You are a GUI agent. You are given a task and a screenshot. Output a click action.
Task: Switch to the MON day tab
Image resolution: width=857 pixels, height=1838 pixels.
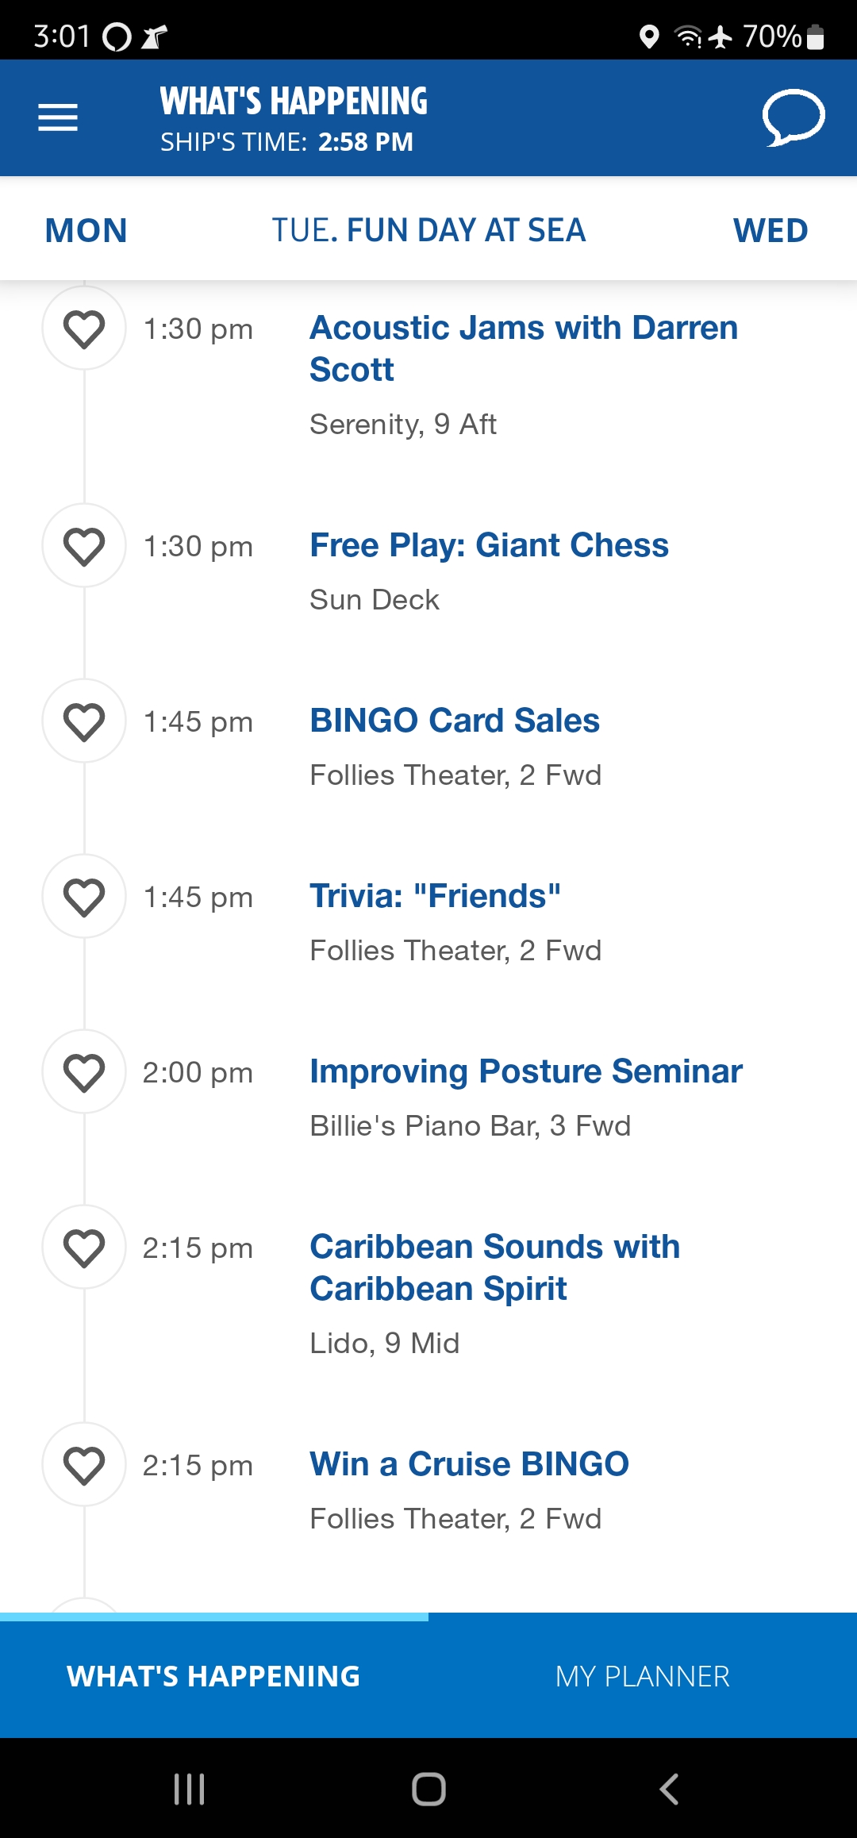(86, 231)
